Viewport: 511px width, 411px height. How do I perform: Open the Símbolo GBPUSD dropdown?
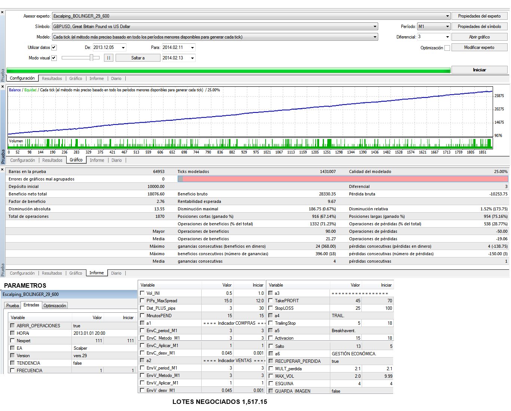tap(375, 27)
